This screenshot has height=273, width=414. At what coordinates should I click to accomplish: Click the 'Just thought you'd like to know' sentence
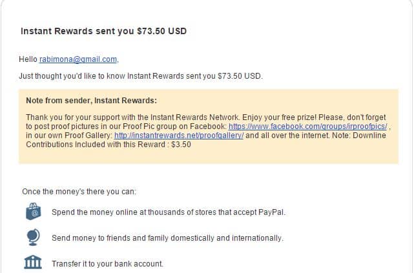pos(141,76)
